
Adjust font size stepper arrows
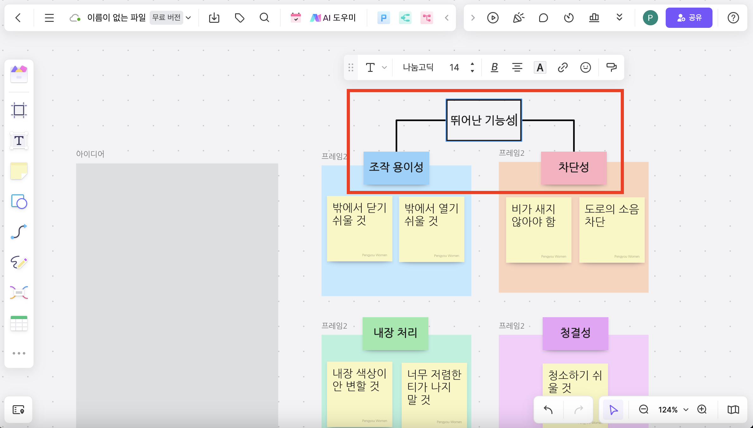coord(472,67)
